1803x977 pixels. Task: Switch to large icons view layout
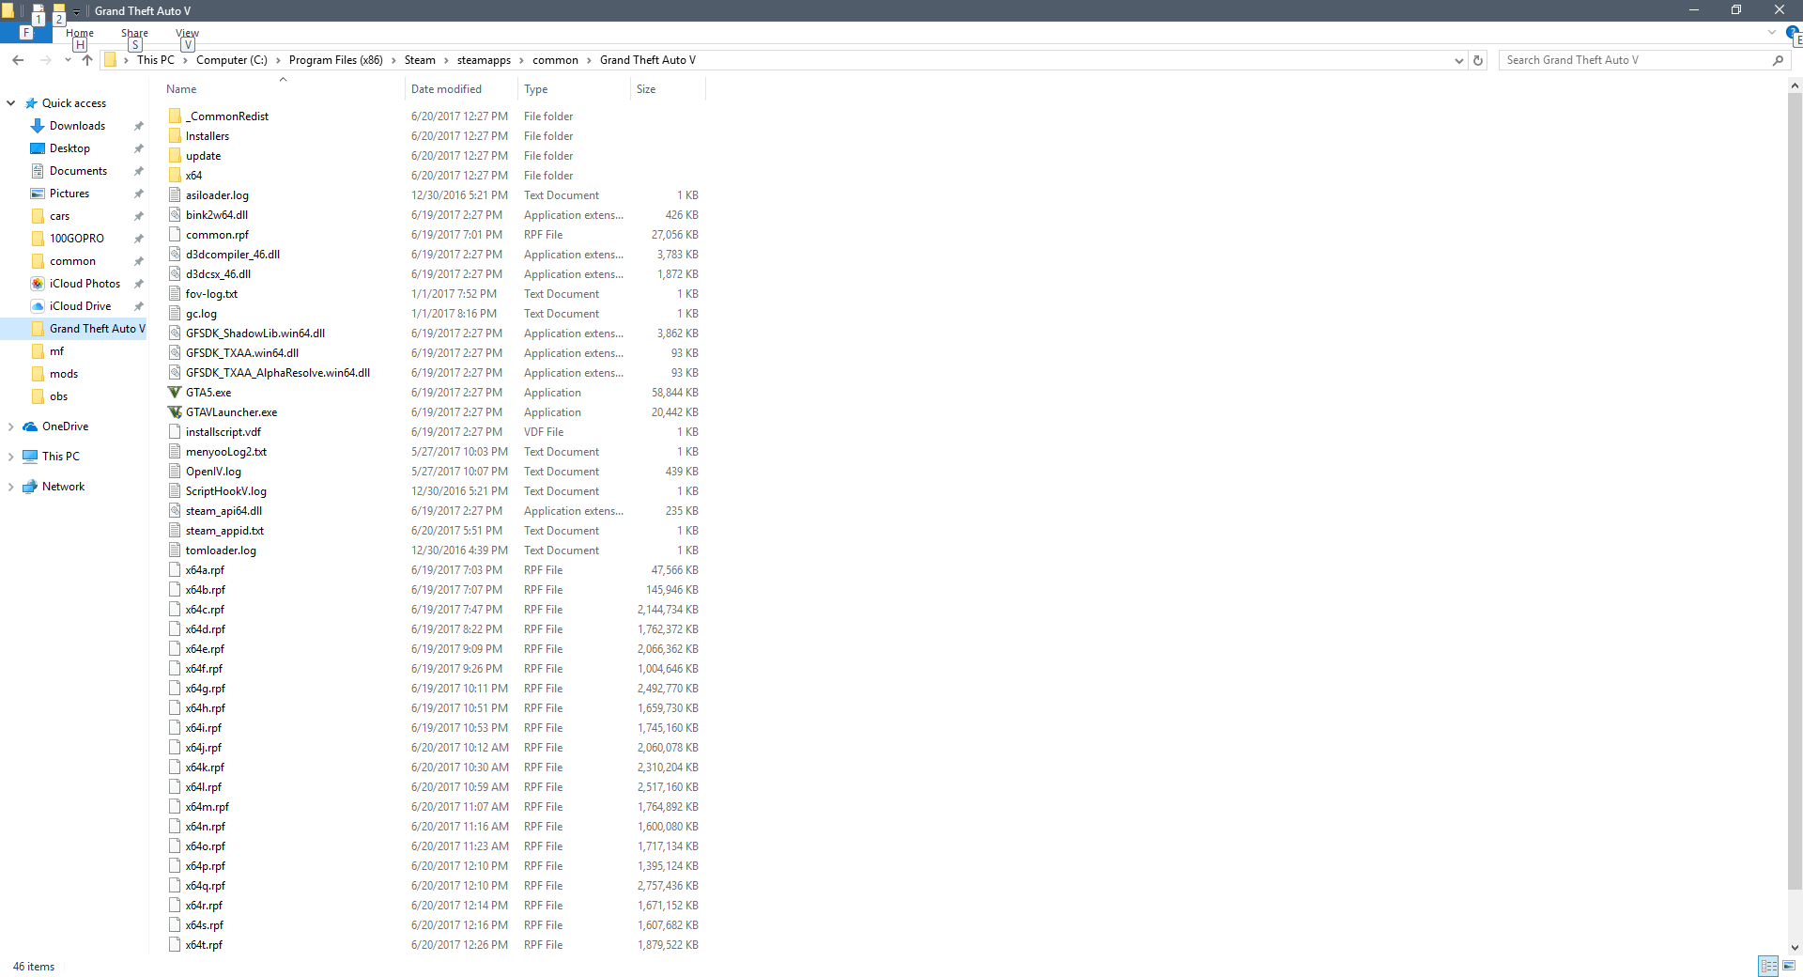[x=1789, y=966]
